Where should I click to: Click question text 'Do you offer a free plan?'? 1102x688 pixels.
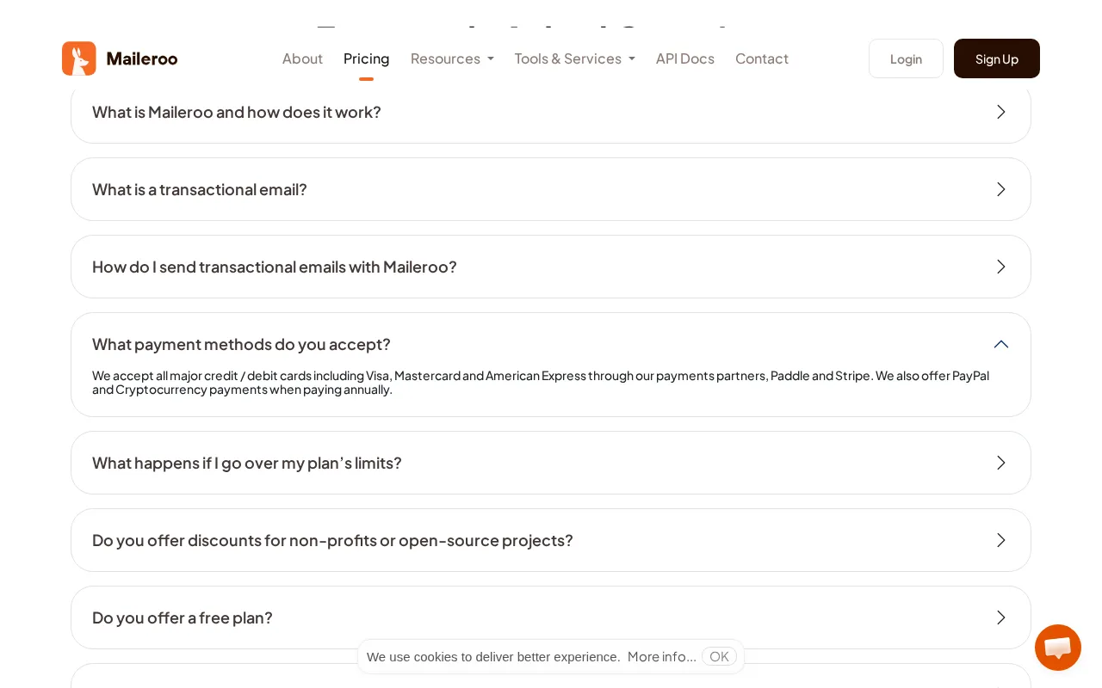pos(183,617)
